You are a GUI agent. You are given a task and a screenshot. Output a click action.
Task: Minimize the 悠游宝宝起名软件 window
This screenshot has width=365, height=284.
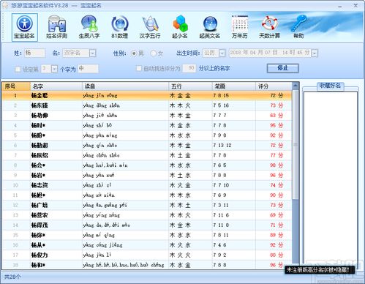tap(339, 6)
